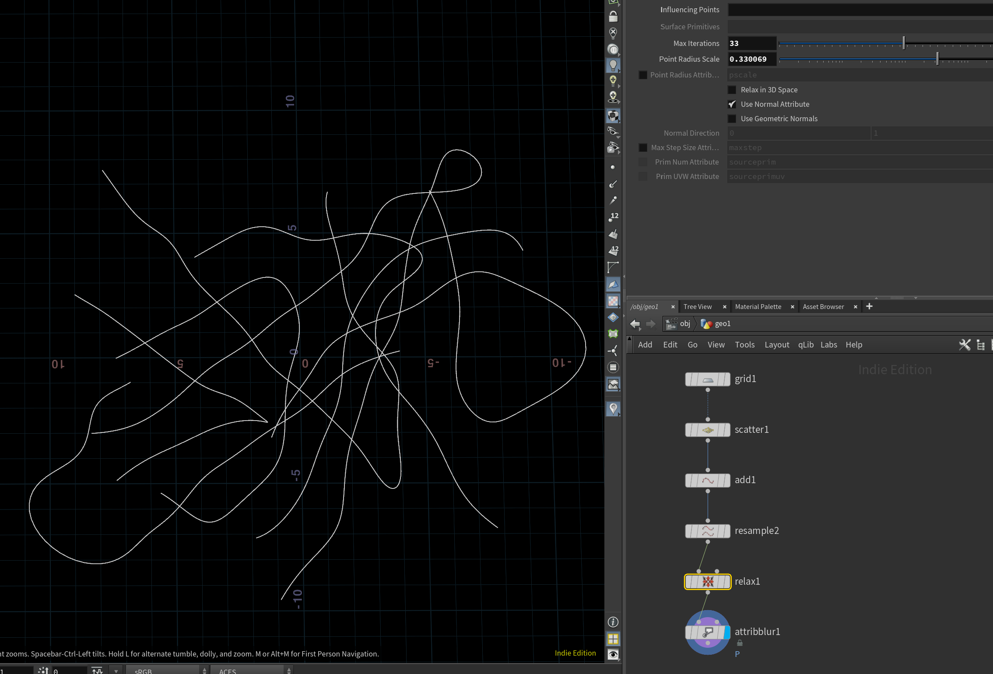Click the lock viewport padlock icon
Screen dimensions: 993x674
613,17
